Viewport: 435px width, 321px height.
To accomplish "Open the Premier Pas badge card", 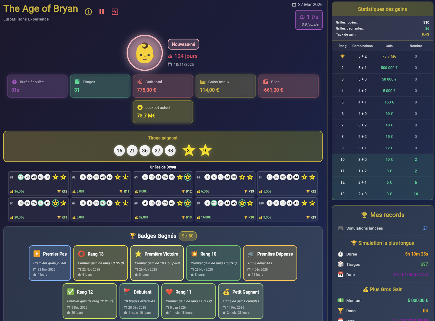I will pyautogui.click(x=50, y=263).
